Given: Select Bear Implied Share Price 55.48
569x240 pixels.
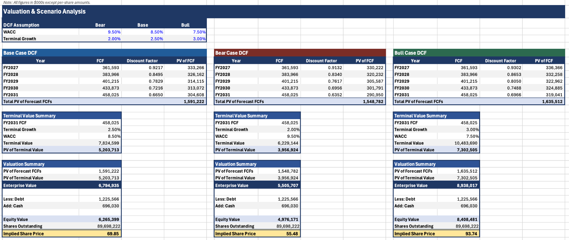Looking at the screenshot, I should pyautogui.click(x=292, y=234).
